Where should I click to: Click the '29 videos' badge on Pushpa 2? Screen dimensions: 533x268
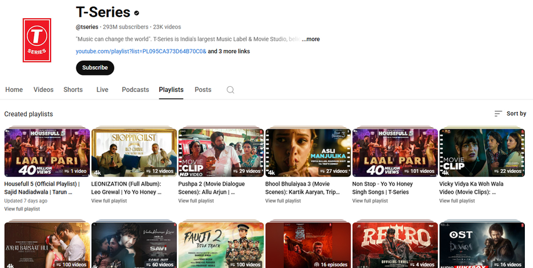(x=247, y=171)
